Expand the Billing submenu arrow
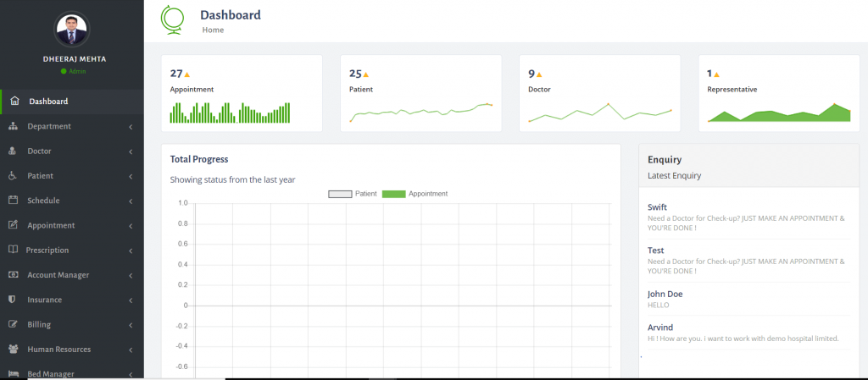868x380 pixels. (x=131, y=325)
